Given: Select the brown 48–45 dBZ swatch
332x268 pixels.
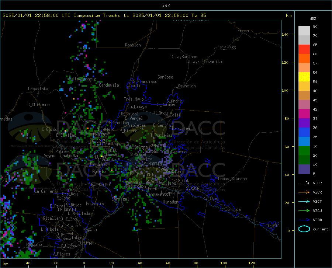Looking at the screenshot, I should click(x=304, y=95).
